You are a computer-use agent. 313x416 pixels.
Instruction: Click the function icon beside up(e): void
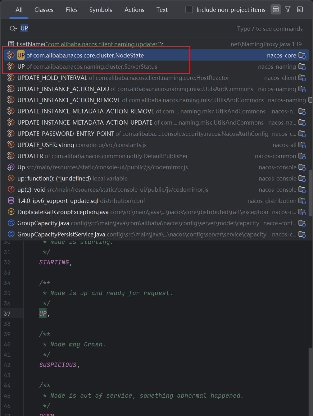[x=11, y=190]
